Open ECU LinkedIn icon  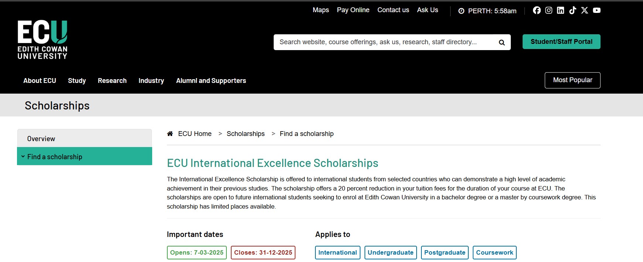(561, 10)
